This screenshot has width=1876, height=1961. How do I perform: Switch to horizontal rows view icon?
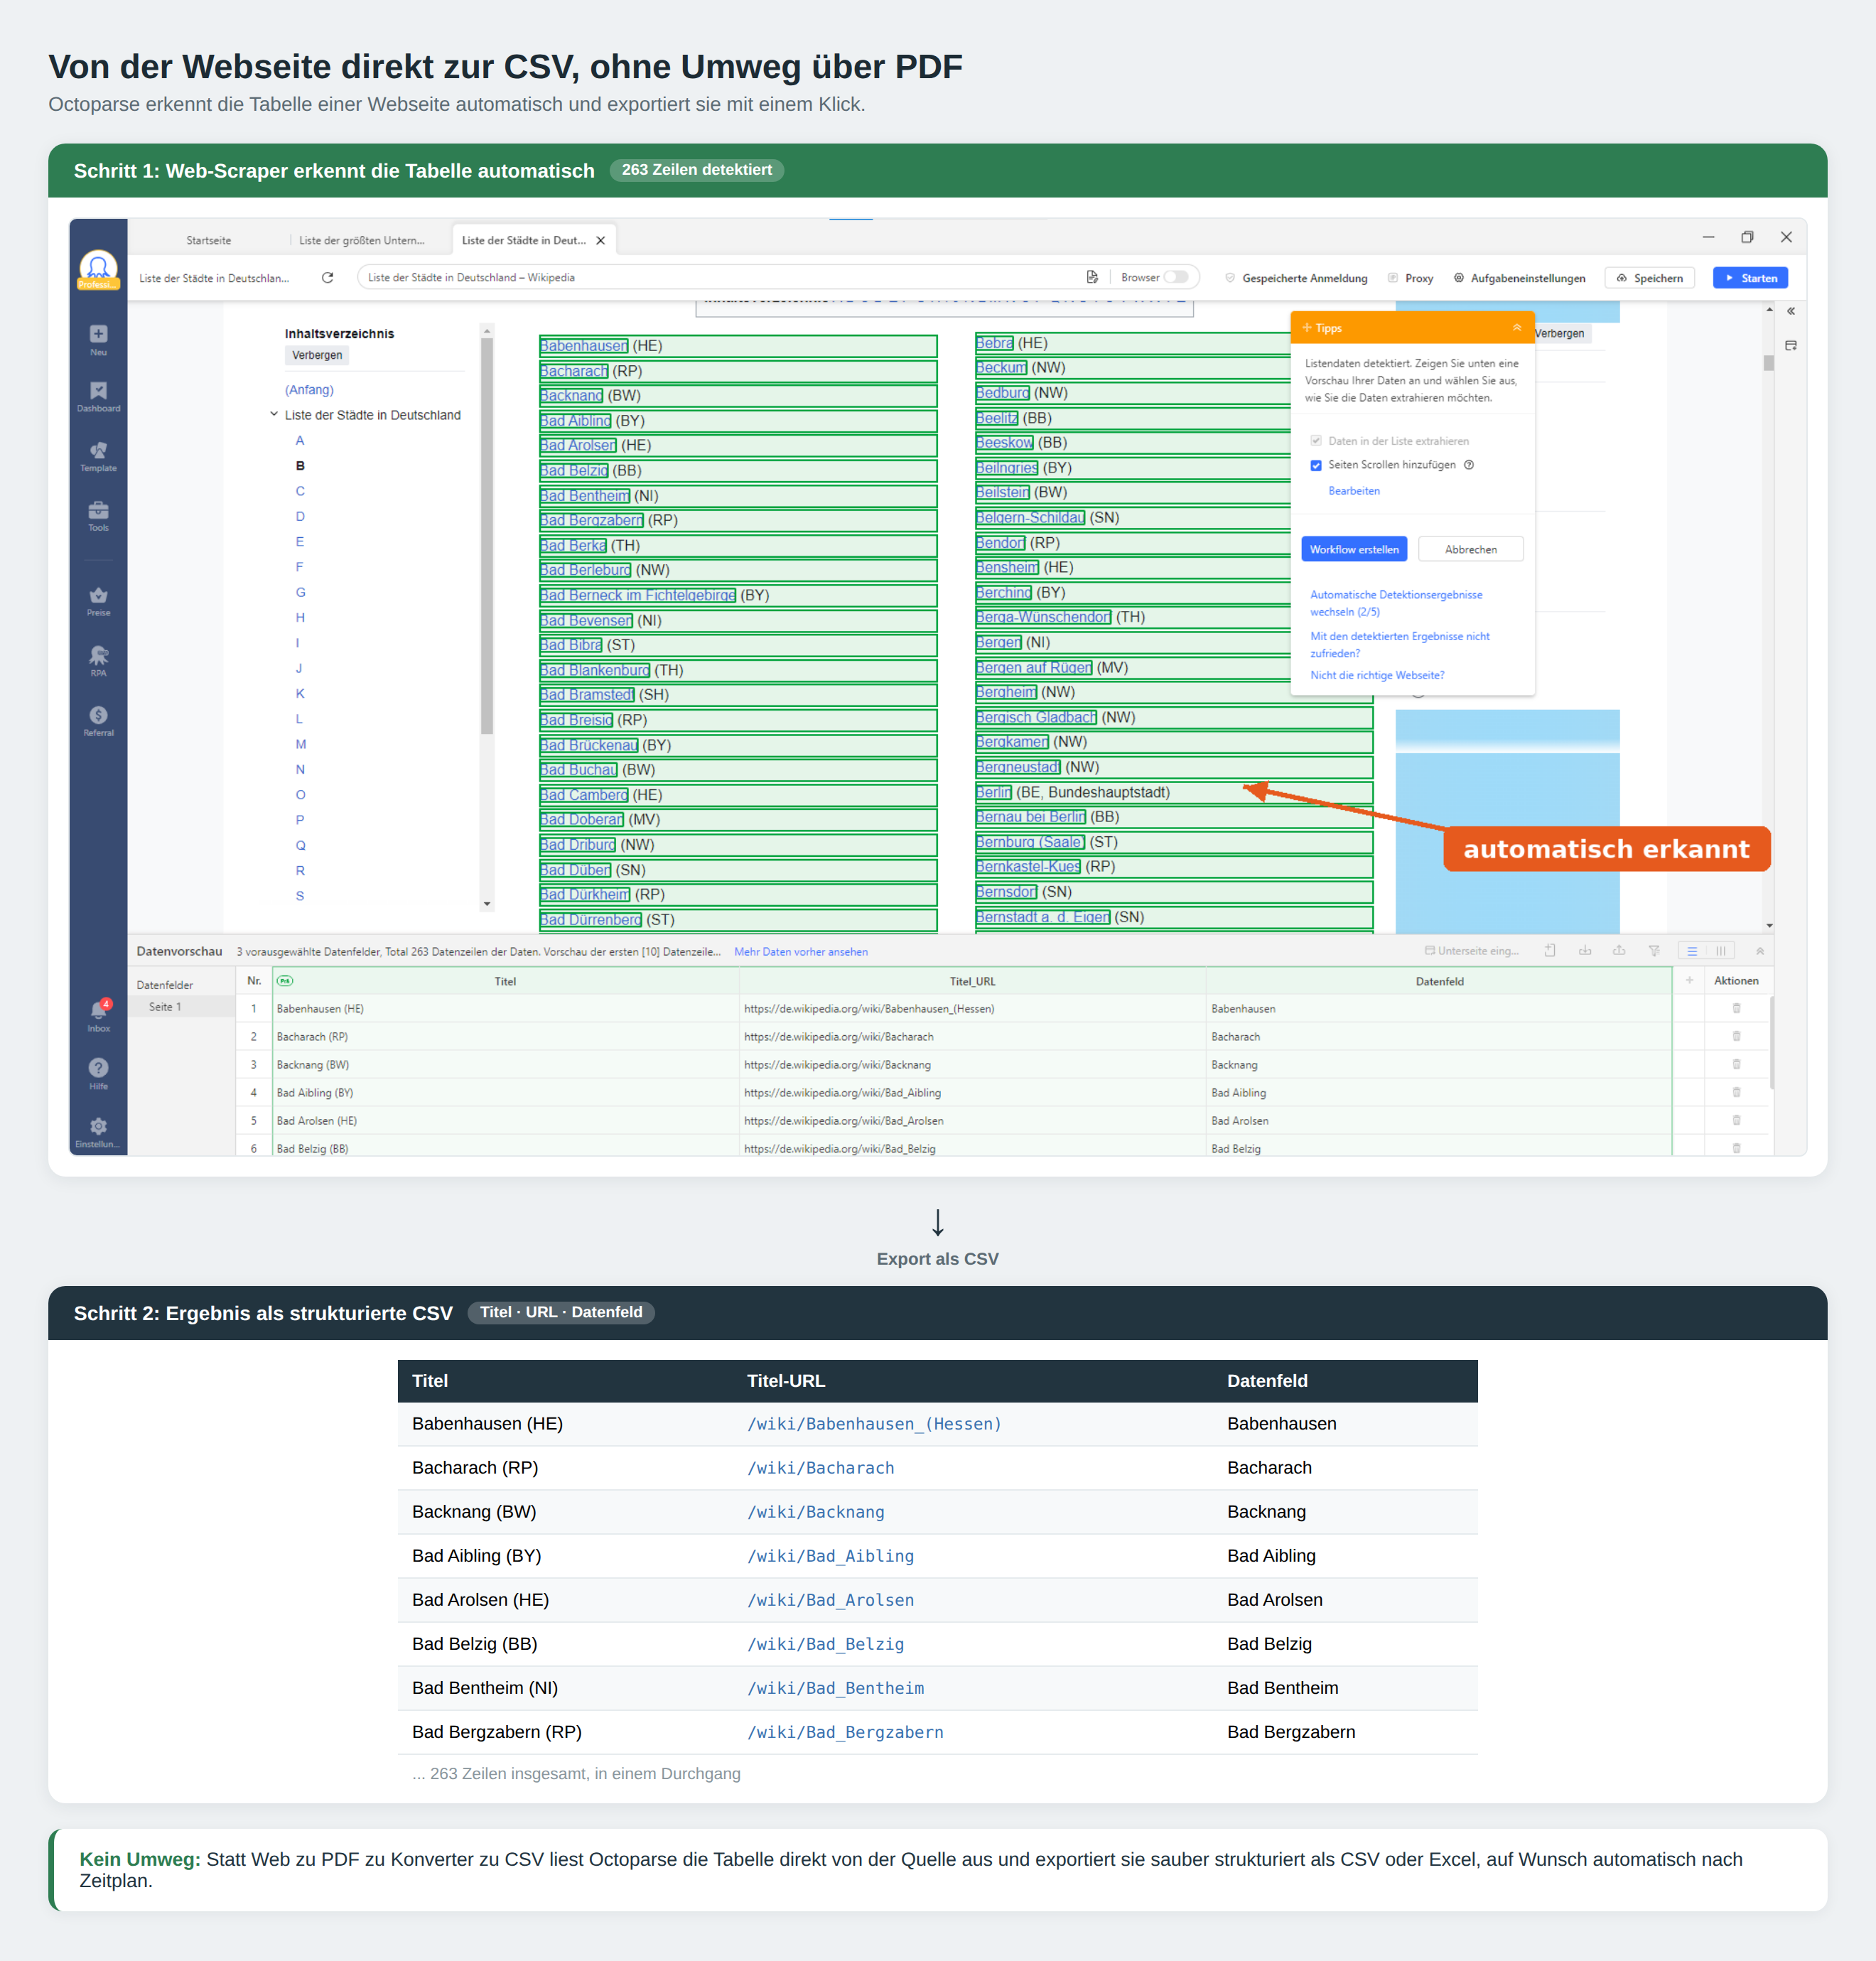pos(1692,951)
